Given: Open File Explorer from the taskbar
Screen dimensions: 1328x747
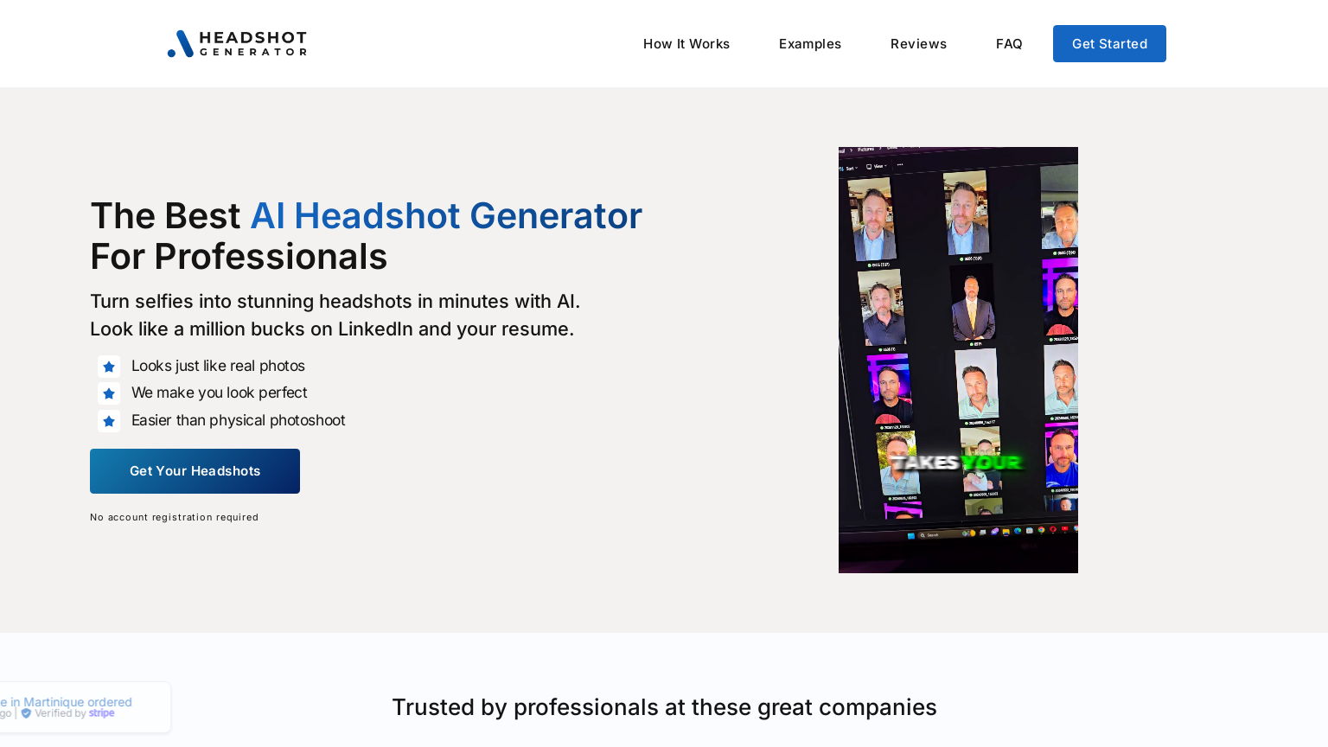Looking at the screenshot, I should click(x=1006, y=532).
